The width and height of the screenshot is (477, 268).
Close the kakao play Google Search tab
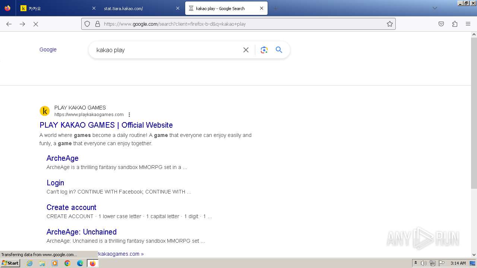tap(262, 8)
